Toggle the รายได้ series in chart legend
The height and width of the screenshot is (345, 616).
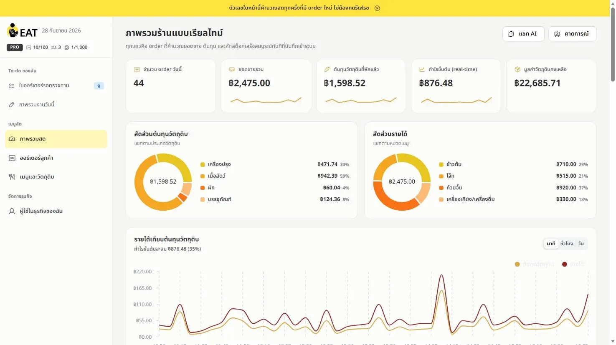point(573,264)
